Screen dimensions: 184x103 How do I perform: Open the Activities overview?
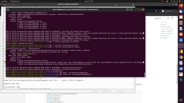[x=4, y=1]
